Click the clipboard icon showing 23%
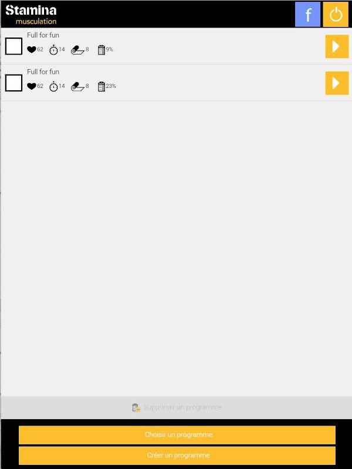The height and width of the screenshot is (469, 352). coord(101,86)
